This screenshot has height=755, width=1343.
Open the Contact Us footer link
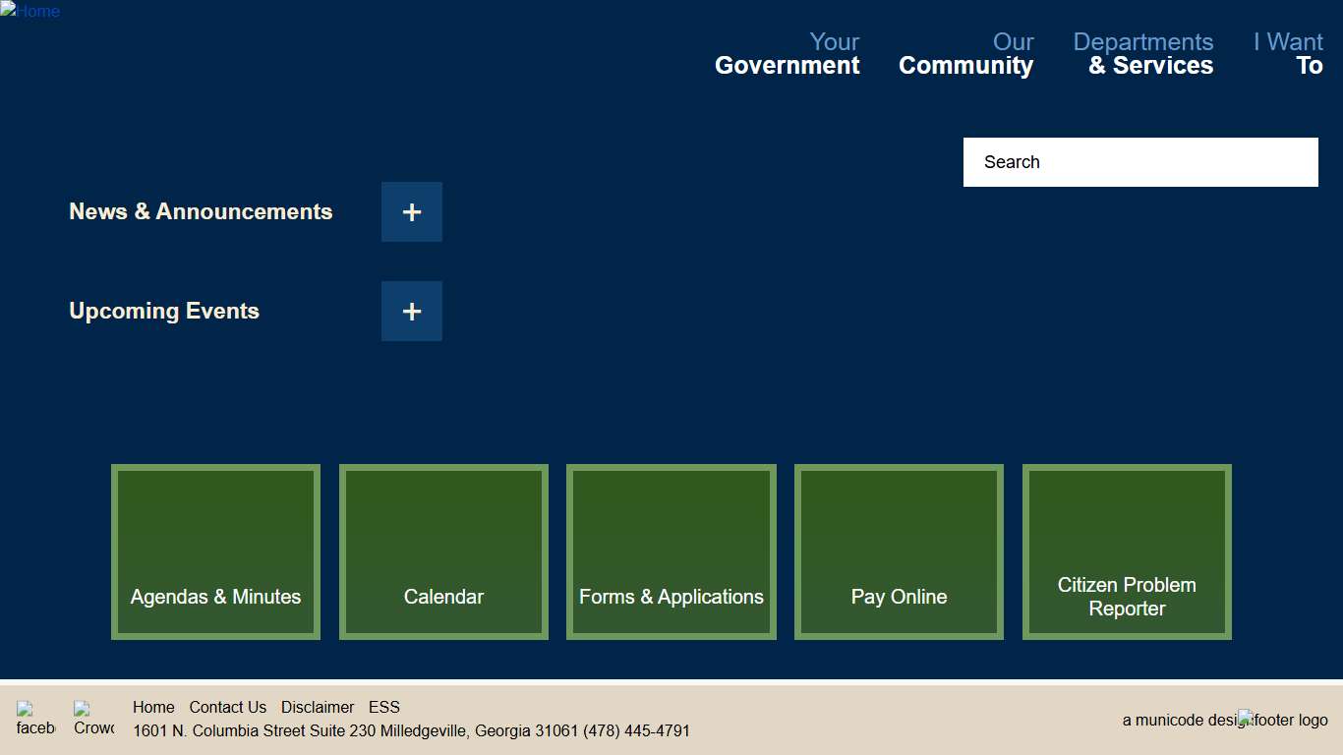[x=228, y=707]
